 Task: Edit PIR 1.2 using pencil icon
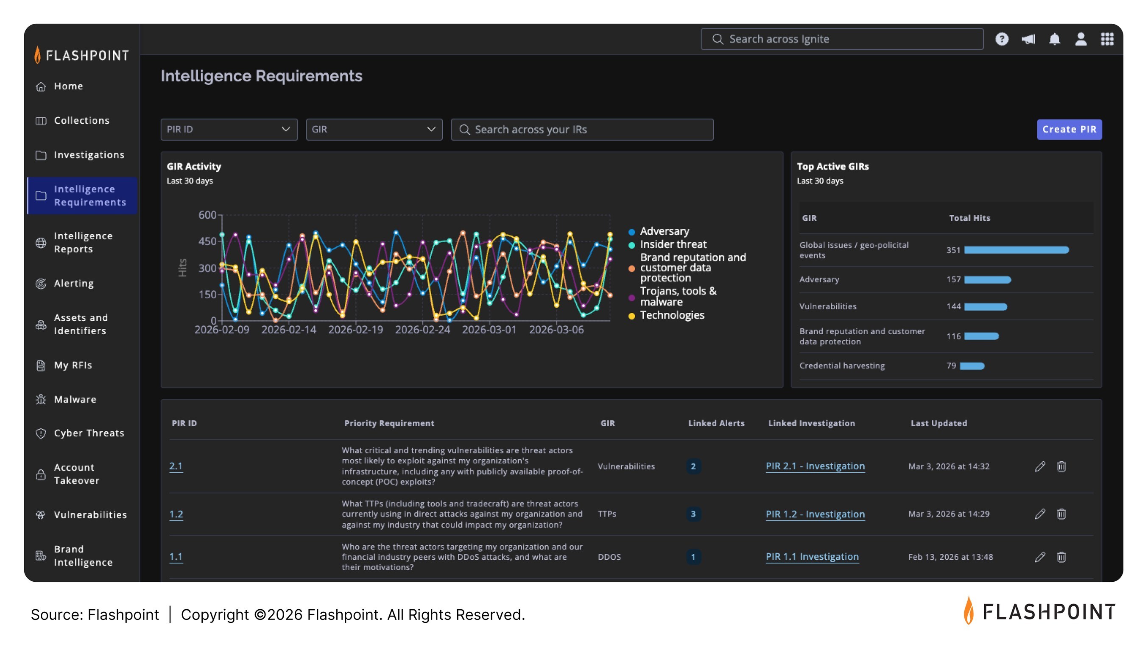click(x=1039, y=514)
